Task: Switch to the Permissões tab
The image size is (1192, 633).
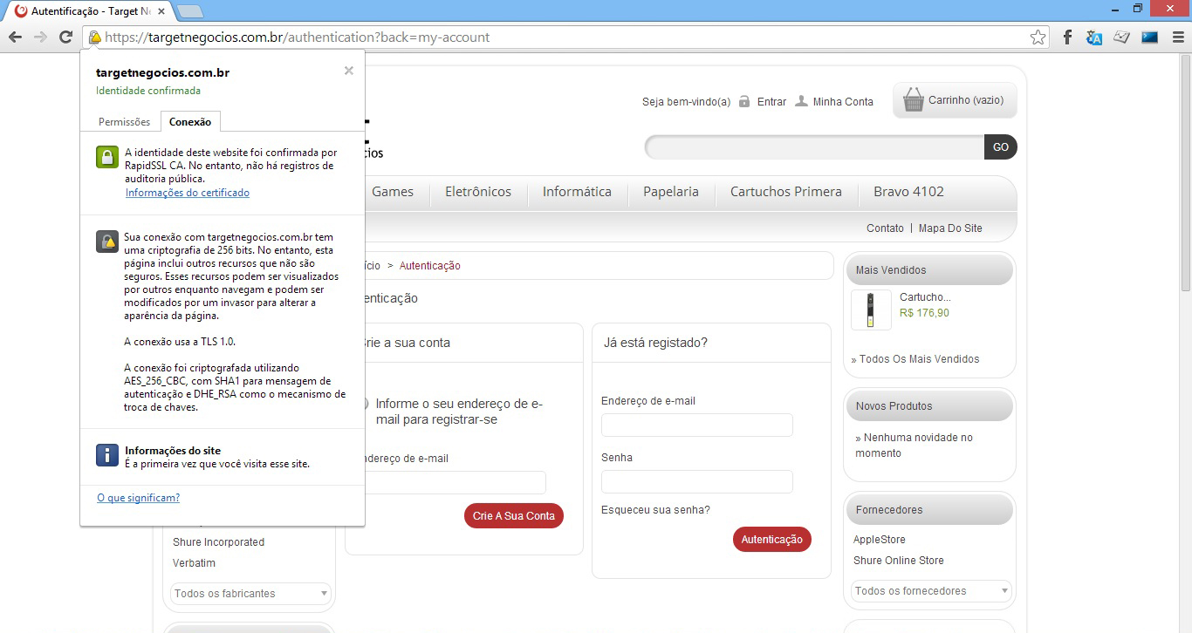Action: point(124,122)
